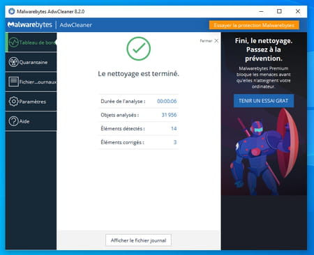Click the AdwCleaner title bar app icon
The width and height of the screenshot is (314, 255).
tap(11, 11)
